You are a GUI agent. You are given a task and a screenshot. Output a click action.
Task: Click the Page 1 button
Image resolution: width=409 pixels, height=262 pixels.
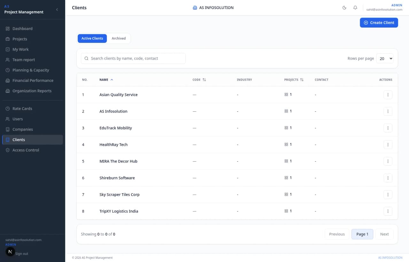[362, 234]
